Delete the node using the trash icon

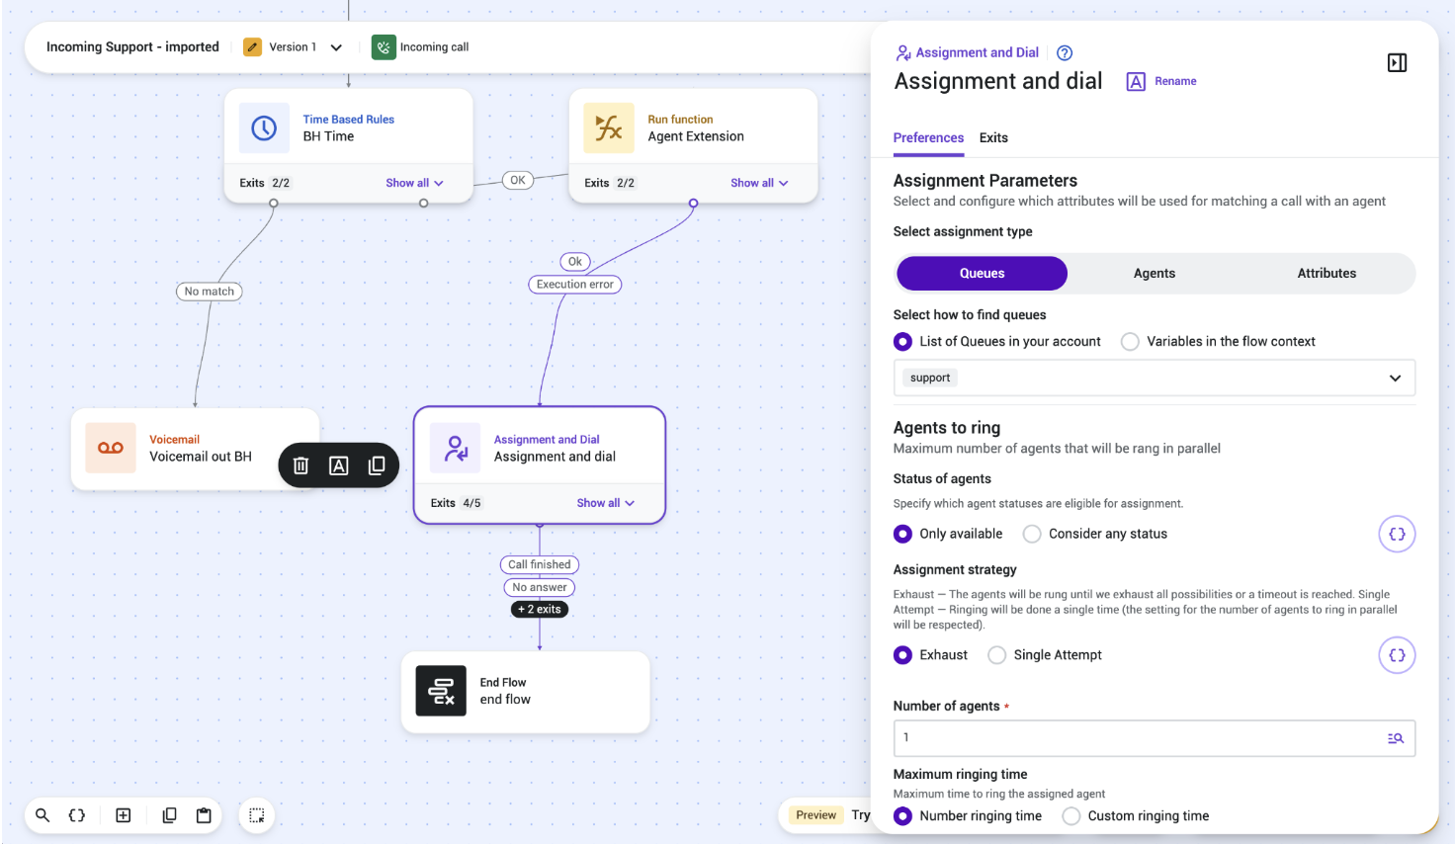point(301,465)
